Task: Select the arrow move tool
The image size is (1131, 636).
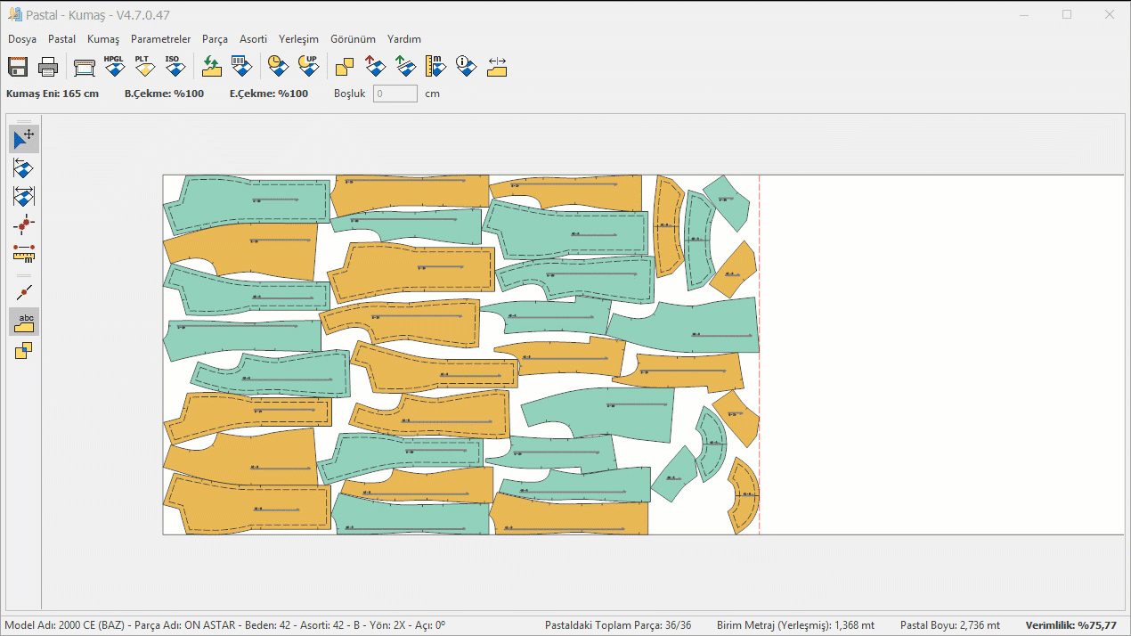Action: (24, 139)
